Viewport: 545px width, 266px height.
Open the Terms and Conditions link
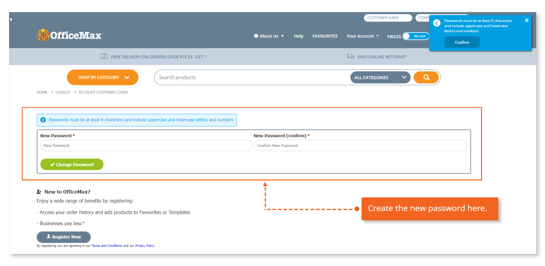pyautogui.click(x=107, y=246)
